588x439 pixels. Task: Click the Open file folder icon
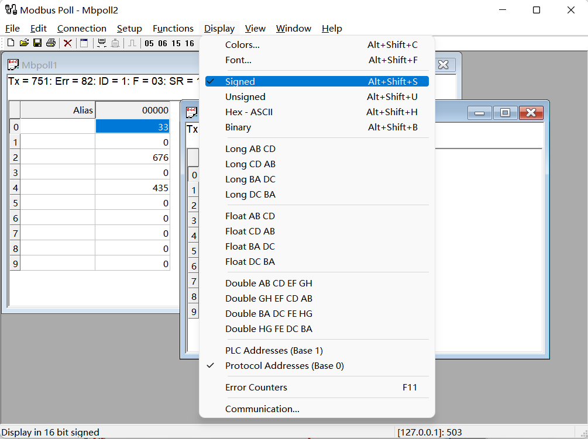click(x=24, y=43)
